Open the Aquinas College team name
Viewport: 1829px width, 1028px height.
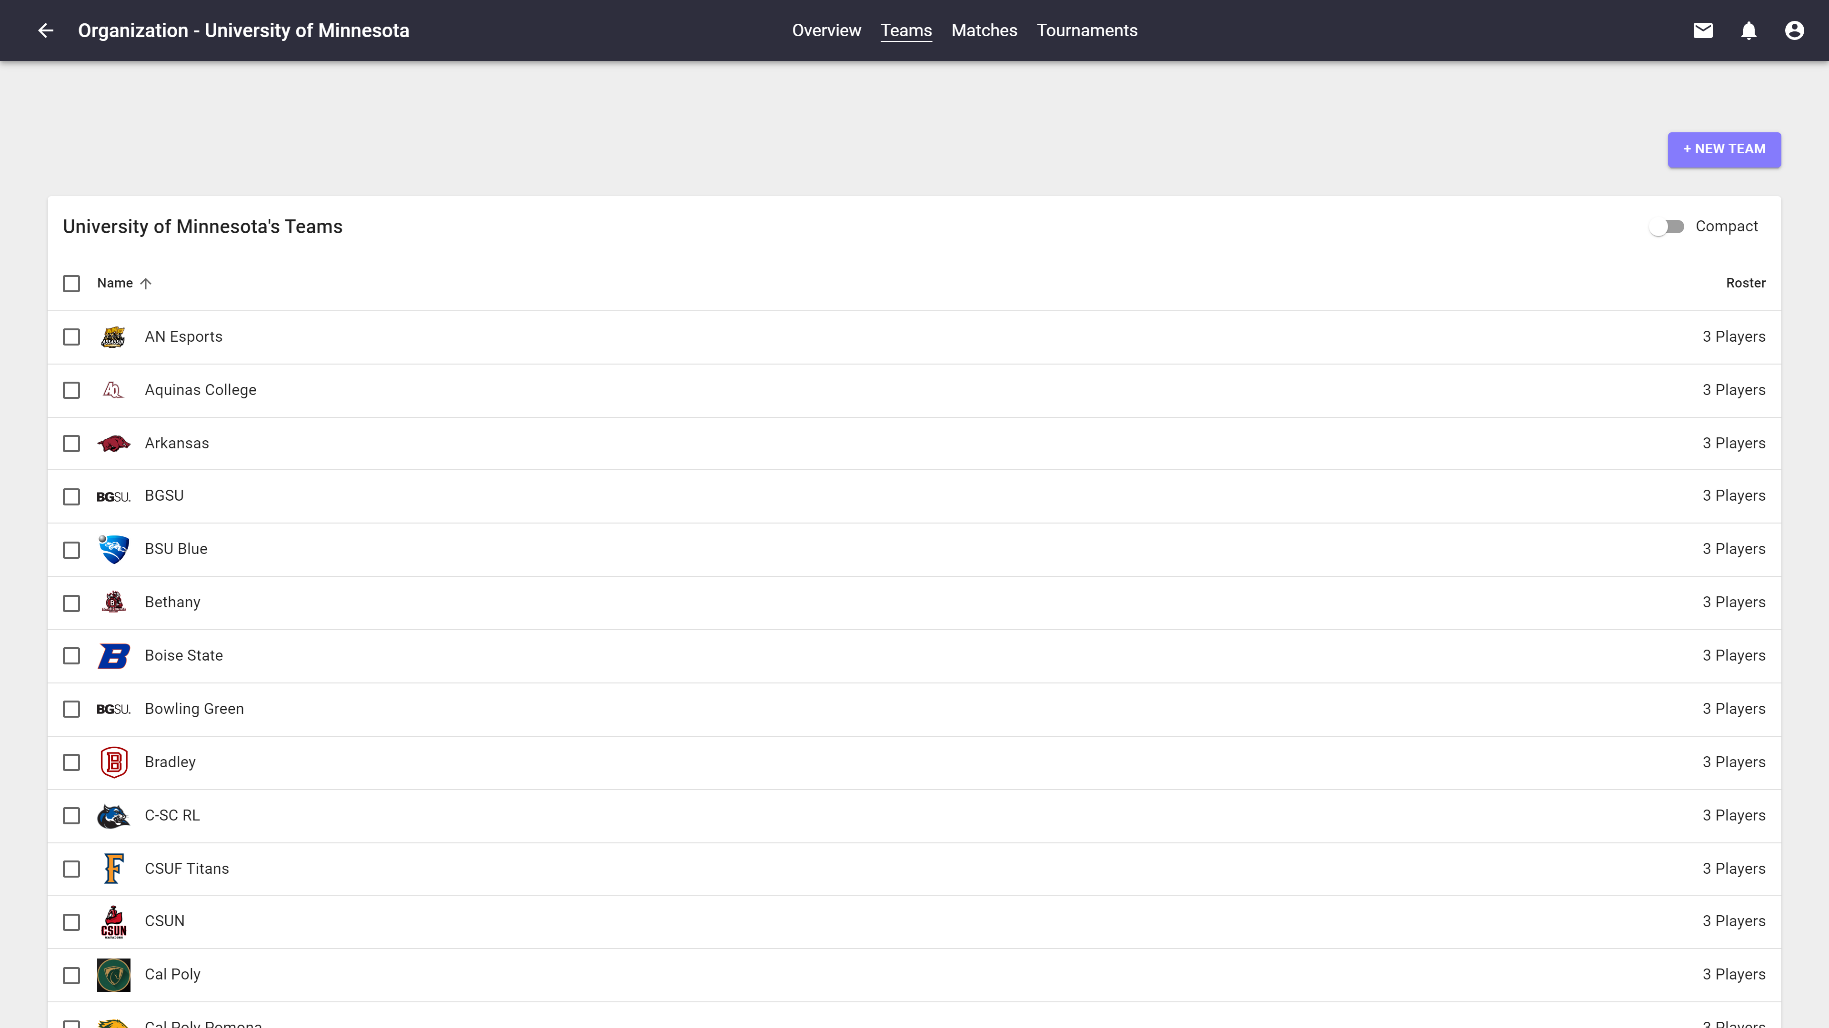click(x=200, y=389)
